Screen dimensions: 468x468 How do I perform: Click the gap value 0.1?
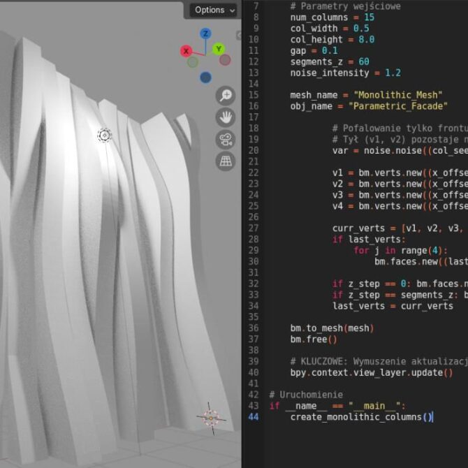point(330,50)
